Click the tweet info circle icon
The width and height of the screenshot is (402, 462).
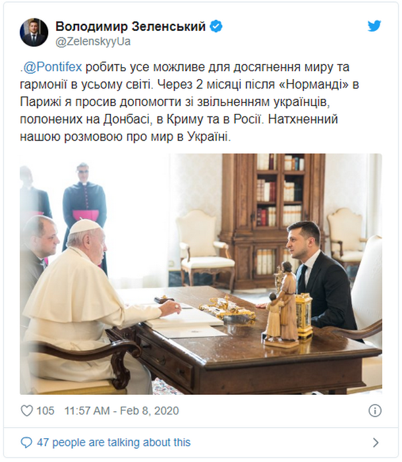click(x=375, y=411)
